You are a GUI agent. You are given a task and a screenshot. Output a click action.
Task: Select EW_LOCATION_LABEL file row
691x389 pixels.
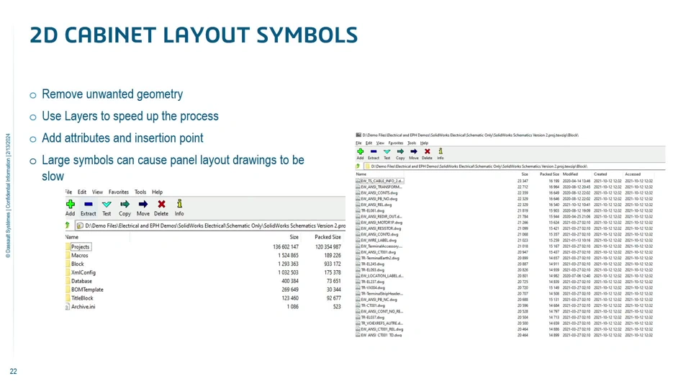[x=505, y=276]
